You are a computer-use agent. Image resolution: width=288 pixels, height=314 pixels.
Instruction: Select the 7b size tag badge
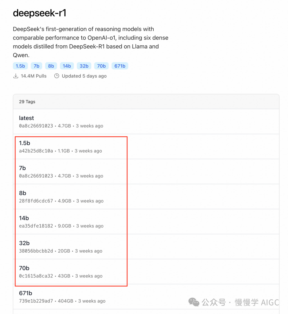[x=37, y=66]
